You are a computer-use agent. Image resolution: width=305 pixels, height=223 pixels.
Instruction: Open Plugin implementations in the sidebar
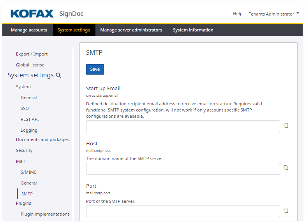45,214
